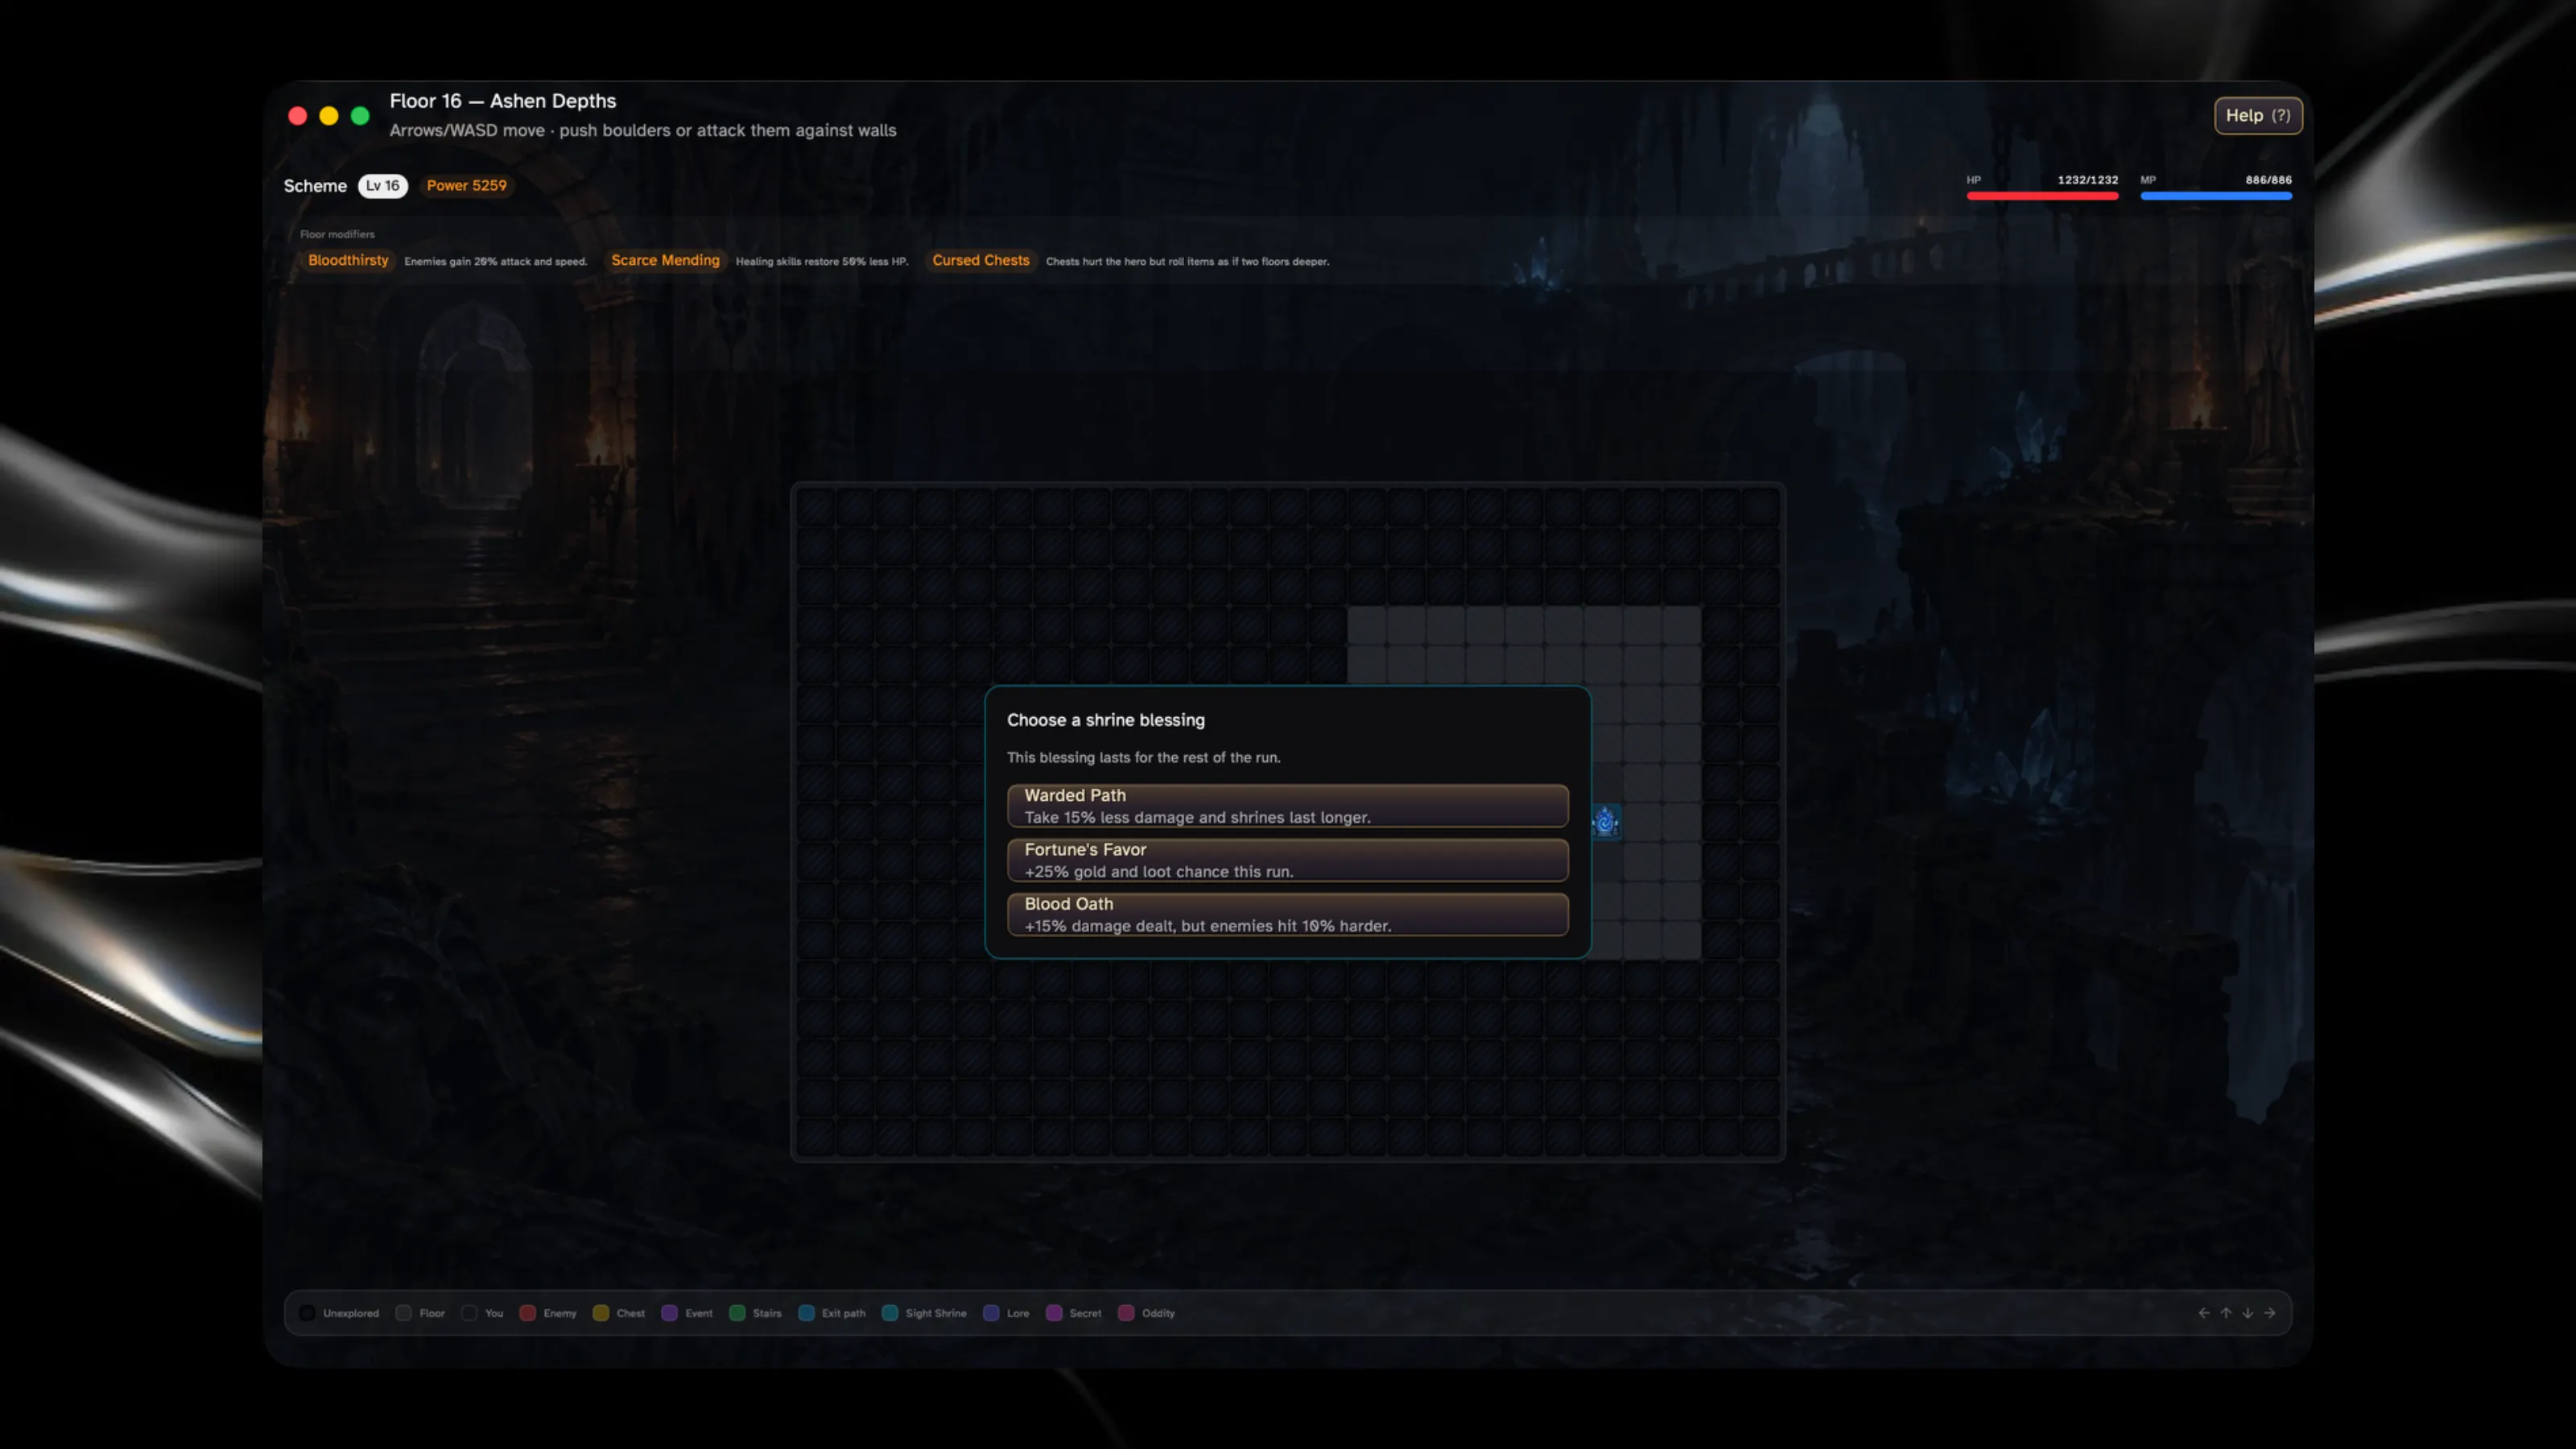The height and width of the screenshot is (1449, 2576).
Task: Click the Oddity legend swatch
Action: pyautogui.click(x=1126, y=1312)
